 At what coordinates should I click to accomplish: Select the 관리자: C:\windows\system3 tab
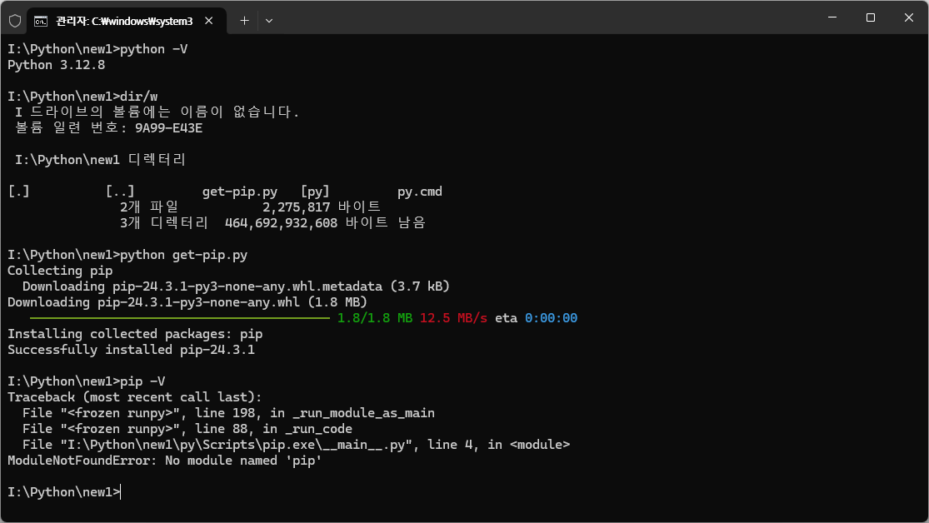(x=124, y=21)
